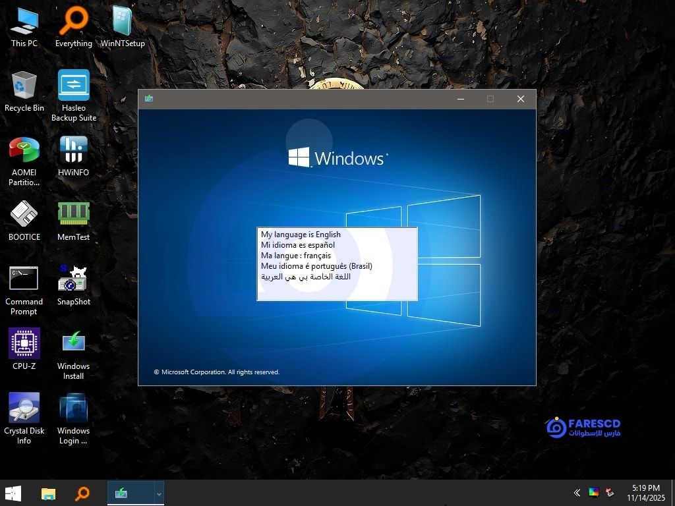This screenshot has width=675, height=506.
Task: Open CPU-Z system information
Action: 24,343
